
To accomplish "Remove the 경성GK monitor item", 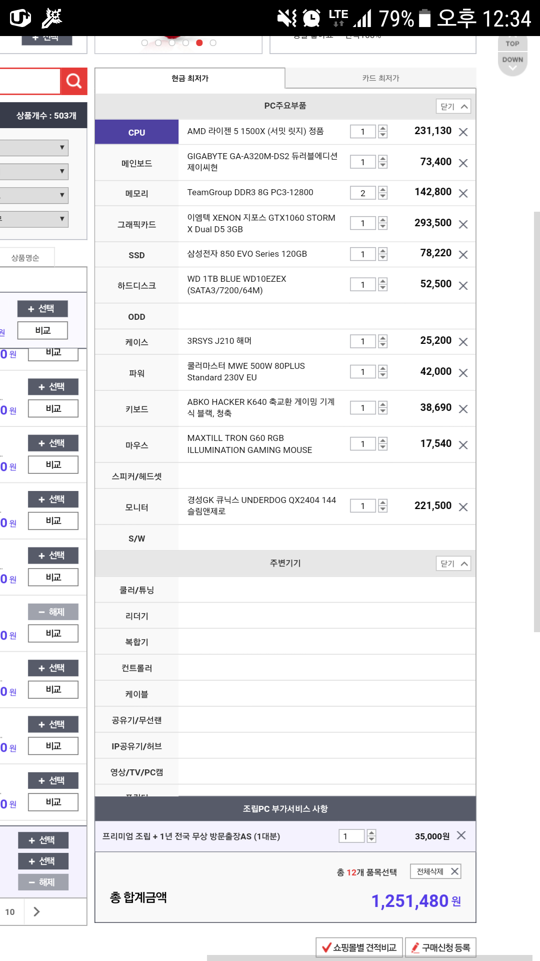I will click(463, 507).
